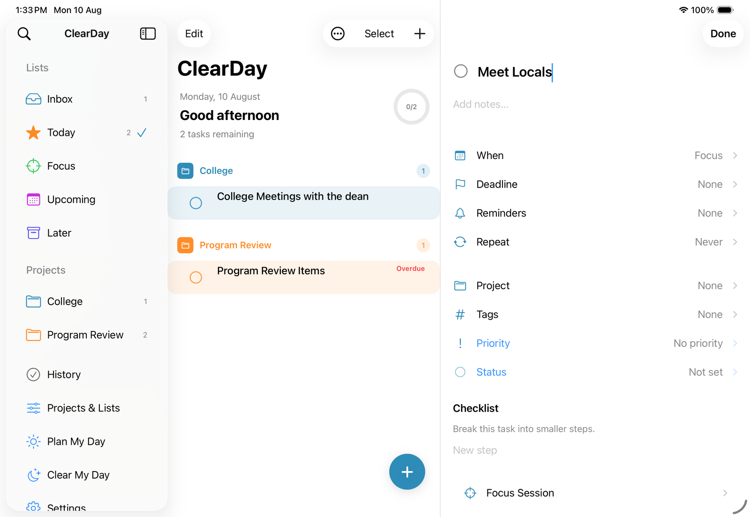The width and height of the screenshot is (750, 517).
Task: Click the orange Program Review folder icon in sidebar
Action: coord(33,335)
